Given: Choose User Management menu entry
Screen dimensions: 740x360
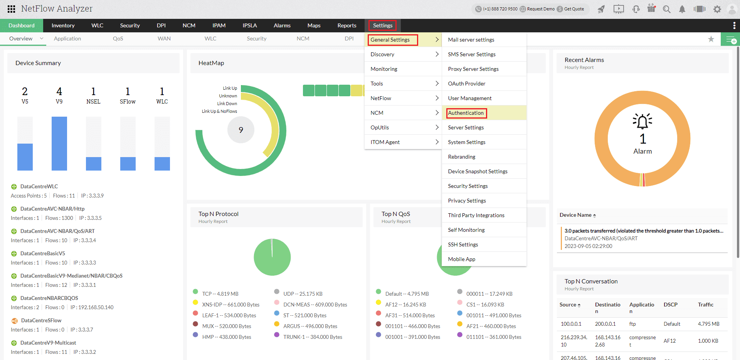Looking at the screenshot, I should (484, 98).
